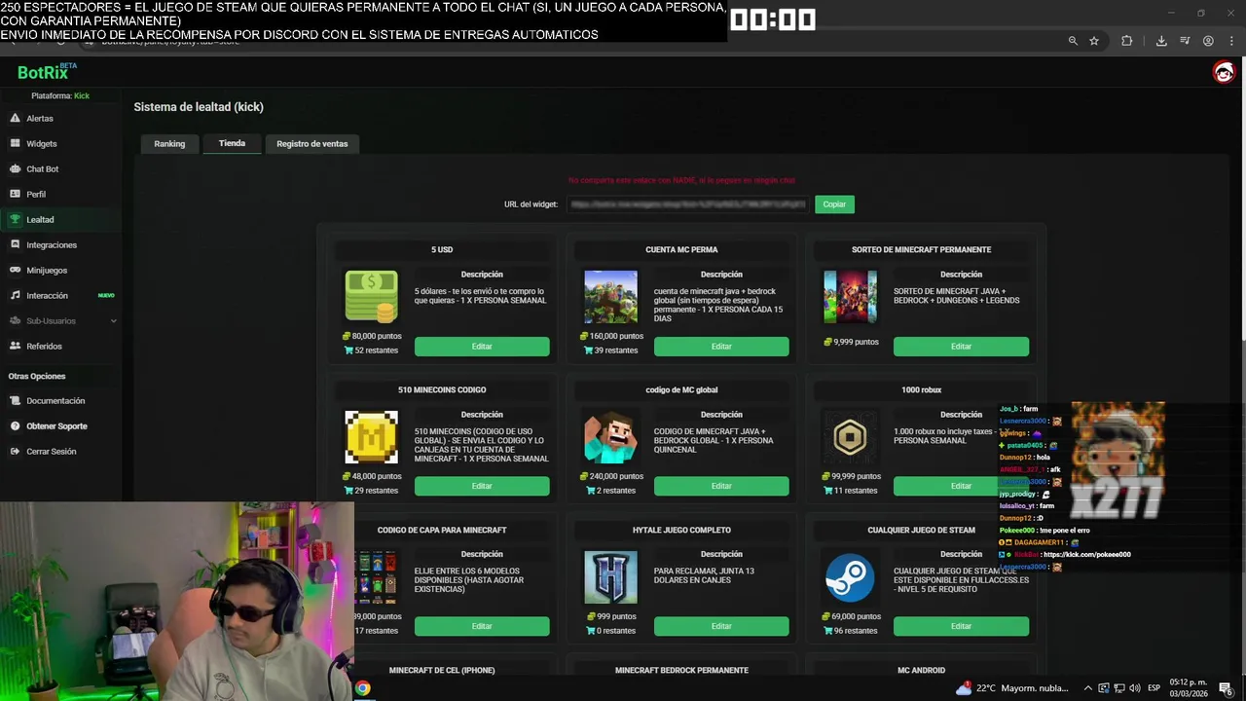This screenshot has height=701, width=1246.
Task: Open the notification center icon
Action: coord(1226,688)
